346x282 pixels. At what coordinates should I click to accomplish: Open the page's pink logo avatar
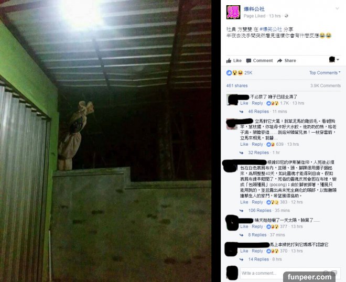pyautogui.click(x=233, y=13)
